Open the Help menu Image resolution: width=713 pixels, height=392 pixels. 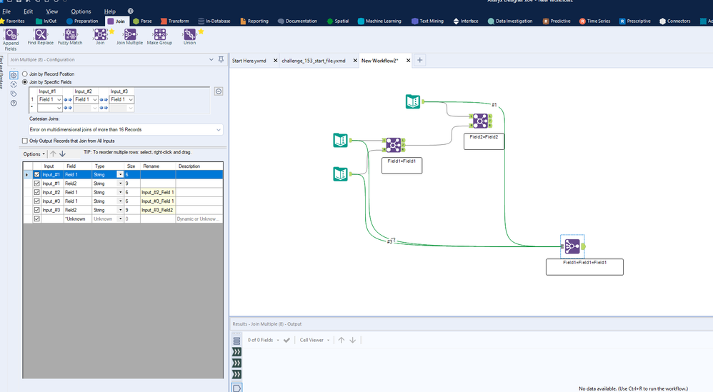tap(109, 11)
